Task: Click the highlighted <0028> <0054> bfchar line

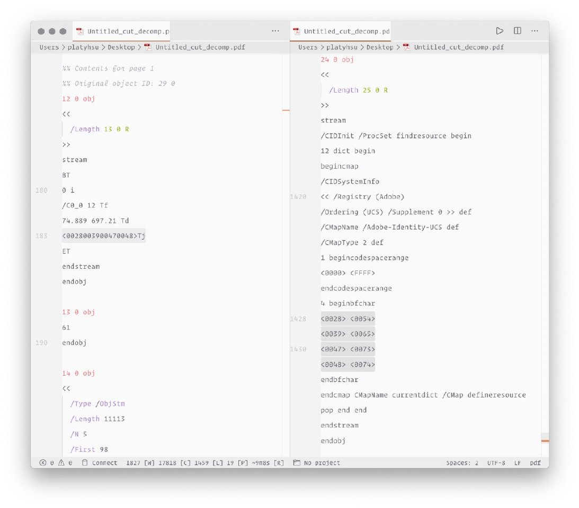Action: tap(348, 319)
